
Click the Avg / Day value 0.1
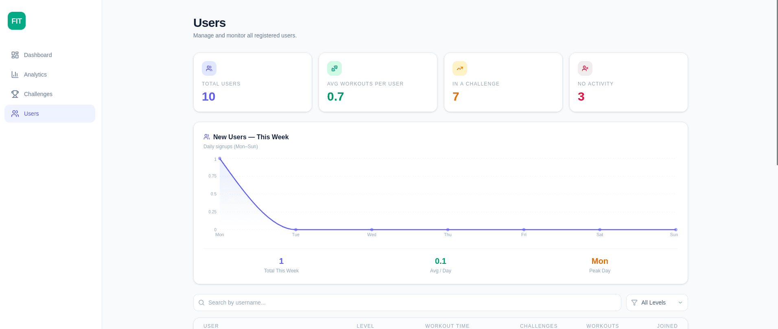tap(441, 261)
